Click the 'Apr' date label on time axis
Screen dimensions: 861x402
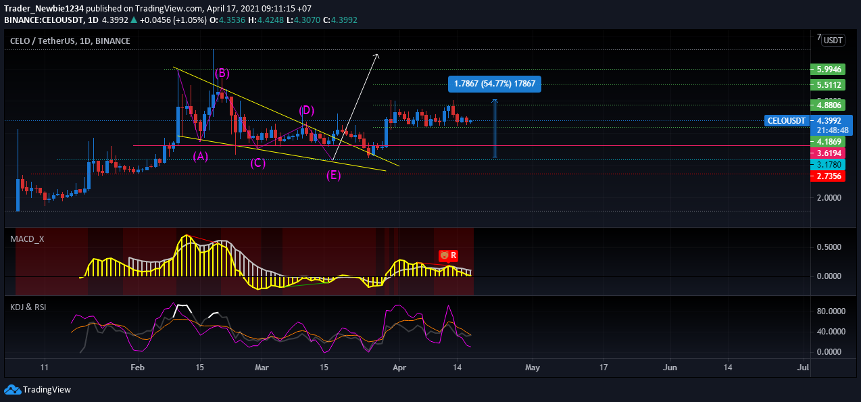(x=399, y=368)
